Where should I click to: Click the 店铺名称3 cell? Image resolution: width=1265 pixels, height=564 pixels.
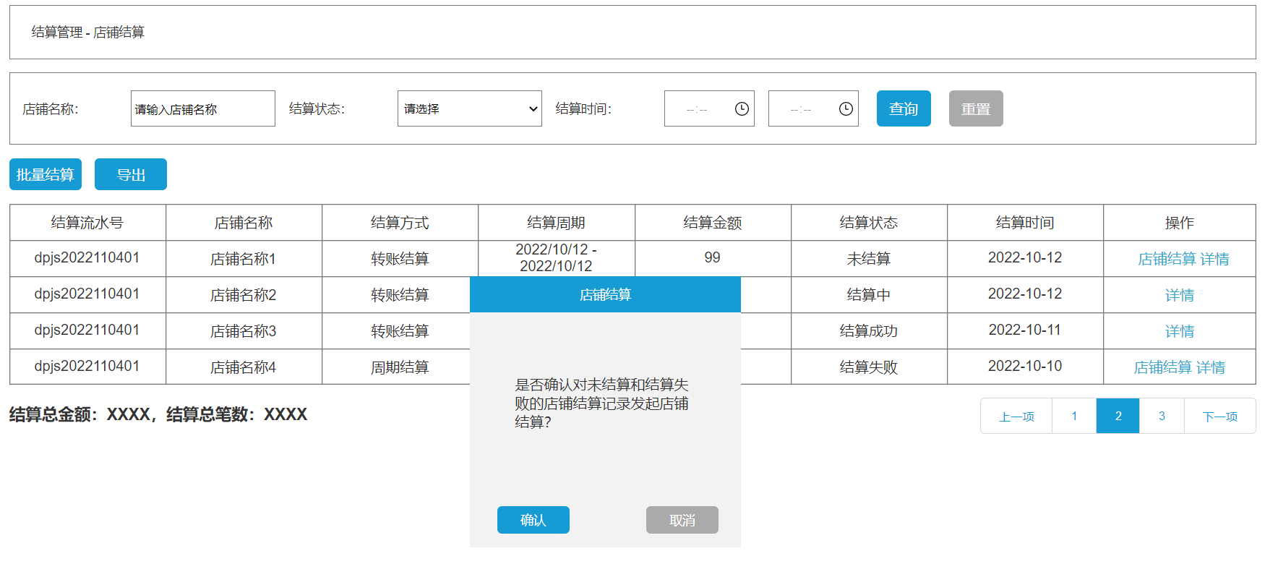(x=244, y=331)
